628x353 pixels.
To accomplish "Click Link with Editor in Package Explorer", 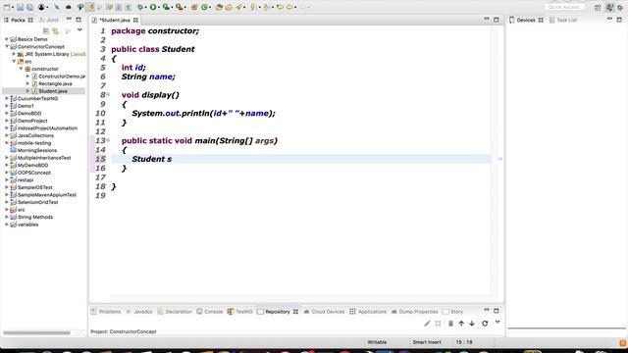I will 56,30.
